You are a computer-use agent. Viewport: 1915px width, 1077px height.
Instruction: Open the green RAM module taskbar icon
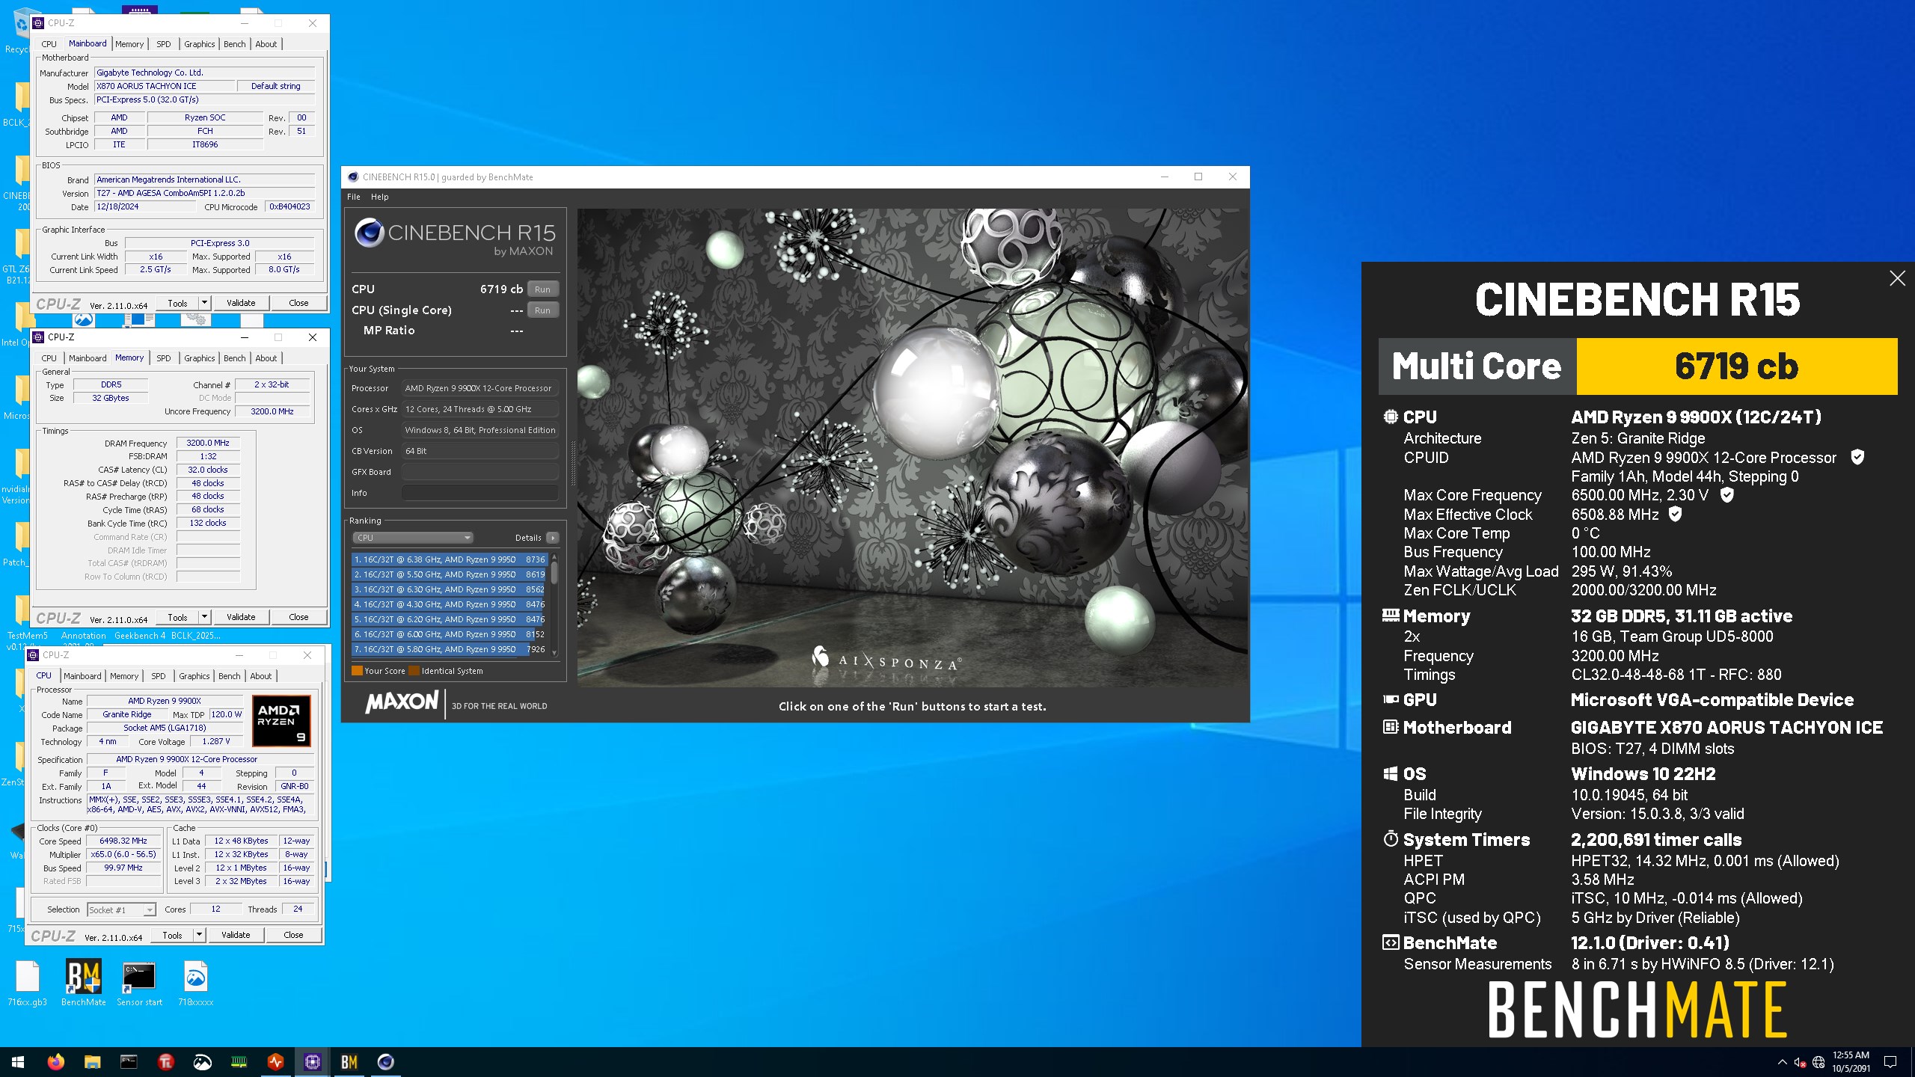239,1061
